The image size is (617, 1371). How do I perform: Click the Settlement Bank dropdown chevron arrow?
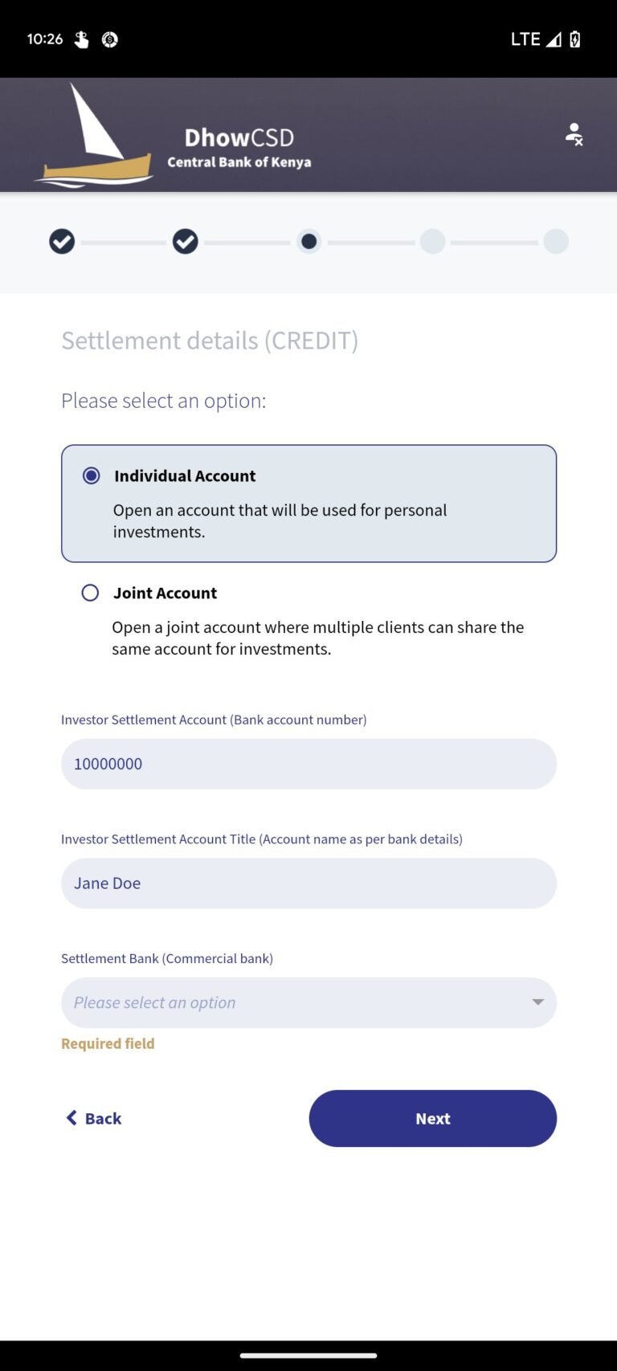point(537,1002)
